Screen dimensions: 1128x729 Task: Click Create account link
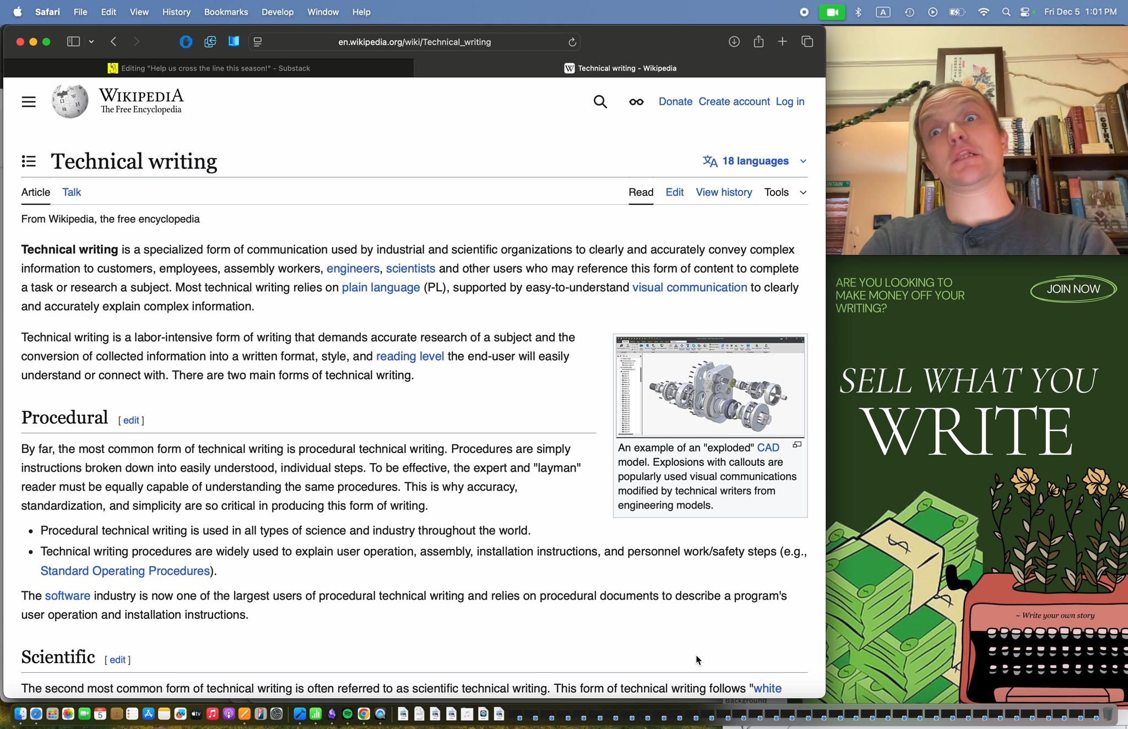tap(734, 102)
